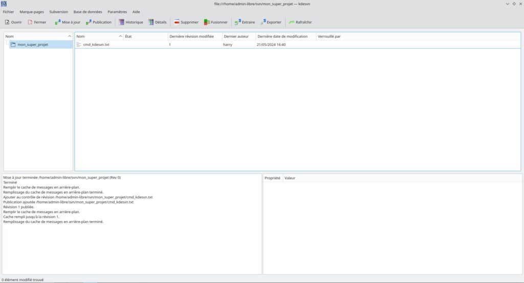Open the Fichier menu

click(x=8, y=12)
